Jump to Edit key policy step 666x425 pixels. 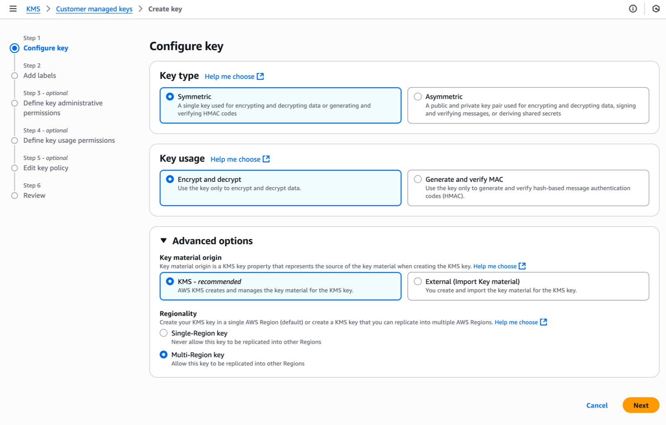click(46, 168)
